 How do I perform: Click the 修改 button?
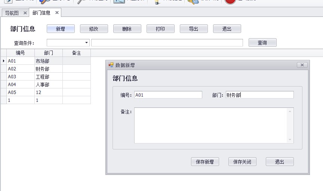(94, 29)
